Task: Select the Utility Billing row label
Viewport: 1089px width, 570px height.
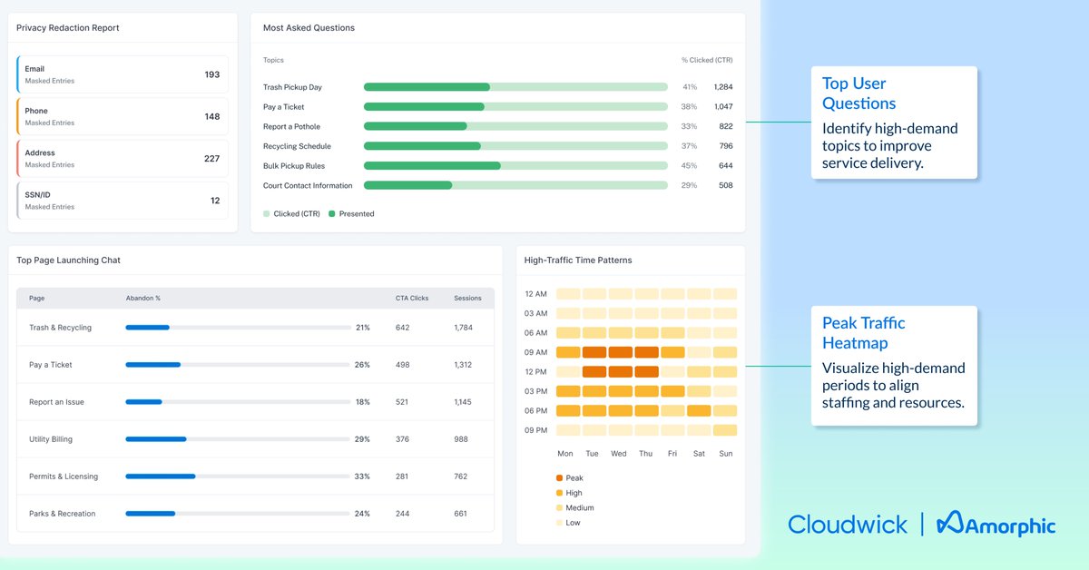Action: 51,439
